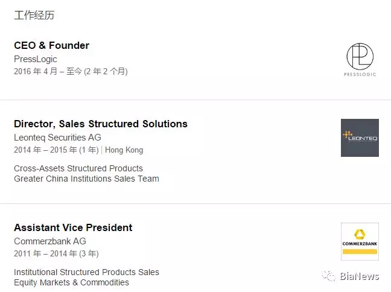
Task: Click Institutional Structured Products Sales line
Action: [x=86, y=272]
